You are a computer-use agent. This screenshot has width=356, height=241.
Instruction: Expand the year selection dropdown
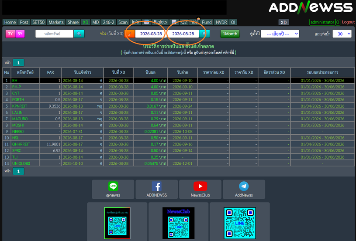tap(280, 34)
